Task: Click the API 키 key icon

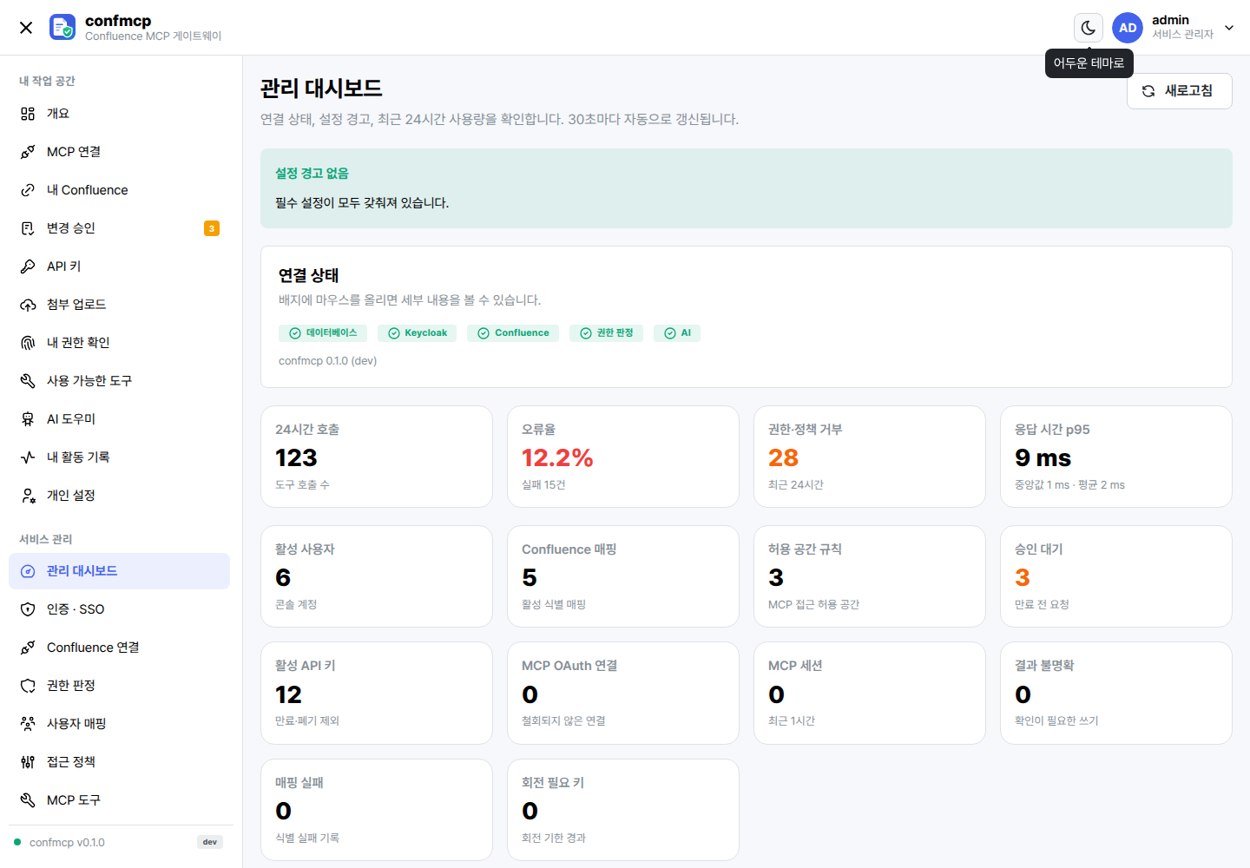Action: coord(28,266)
